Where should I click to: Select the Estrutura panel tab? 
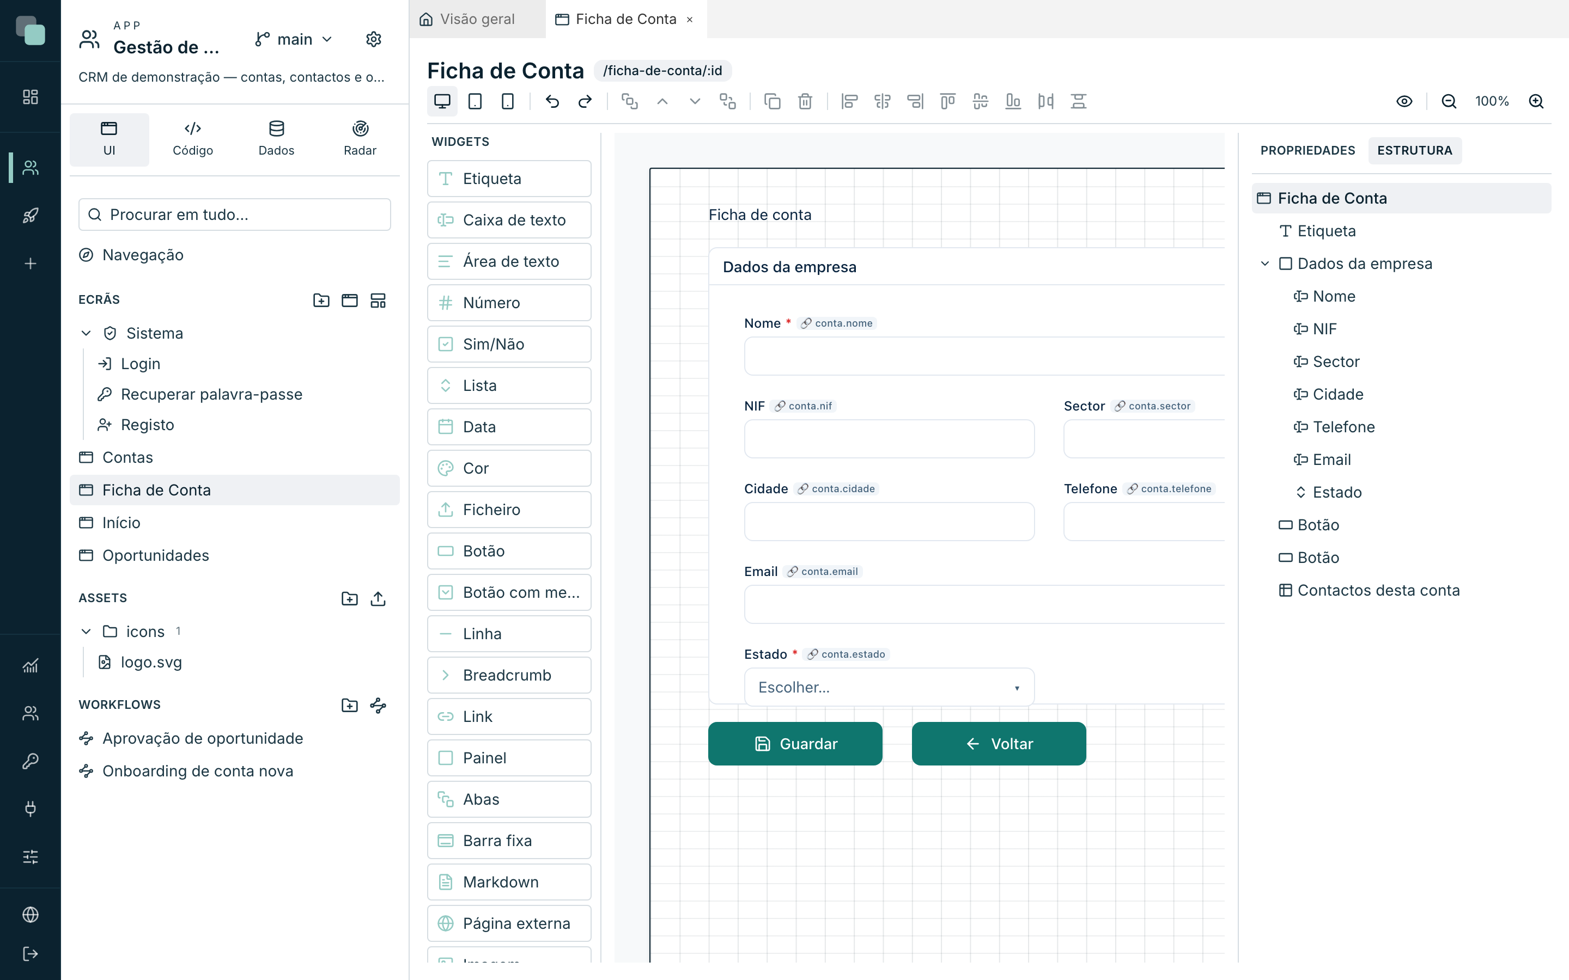(x=1415, y=150)
